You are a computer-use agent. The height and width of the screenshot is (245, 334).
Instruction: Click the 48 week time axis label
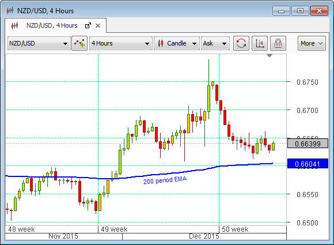21,229
